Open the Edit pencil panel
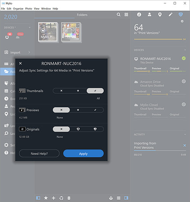Viewport: 190px width, 202px height. tap(170, 14)
